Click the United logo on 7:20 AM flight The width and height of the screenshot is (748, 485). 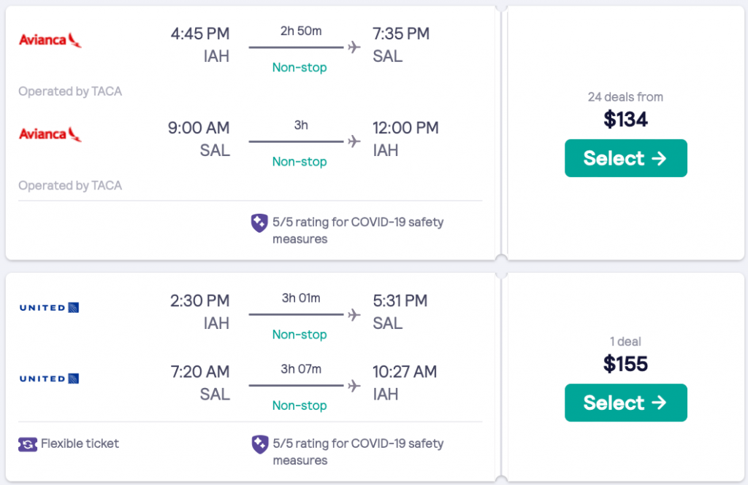tap(49, 379)
